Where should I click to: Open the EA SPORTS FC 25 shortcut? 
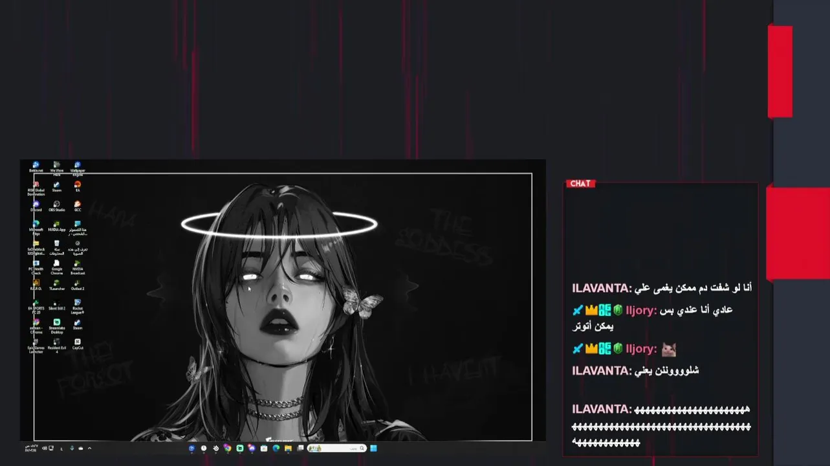pos(36,305)
